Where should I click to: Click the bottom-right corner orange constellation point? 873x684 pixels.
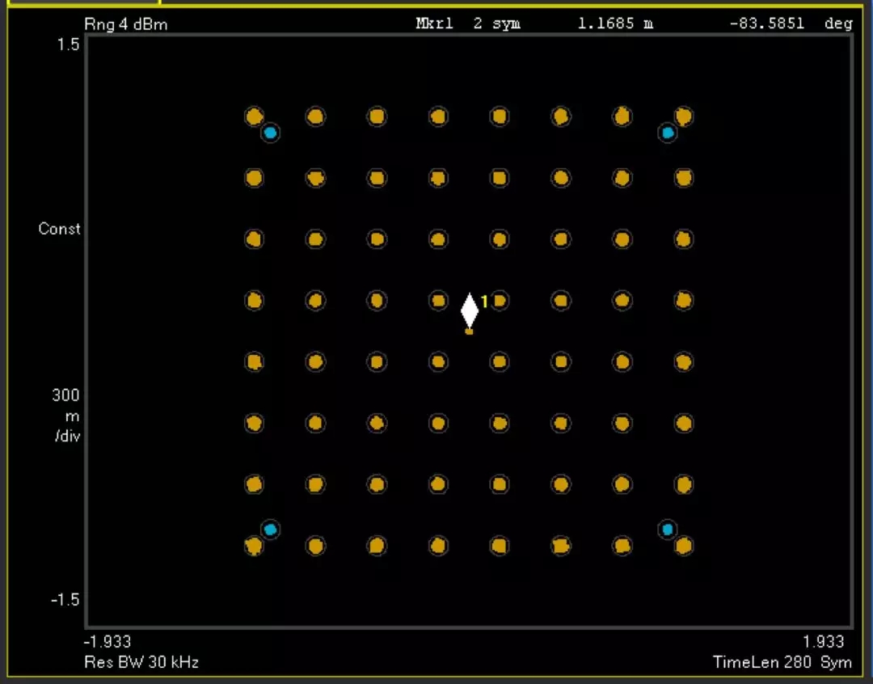[684, 546]
